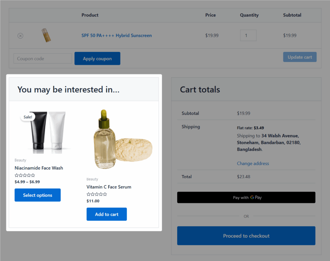Screen dimensions: 330x261
Task: Choose Select options for Niacinamide Face Wash
Action: (x=37, y=195)
